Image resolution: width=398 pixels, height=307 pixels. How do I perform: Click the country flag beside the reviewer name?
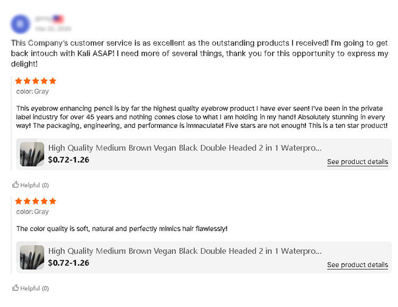[58, 19]
